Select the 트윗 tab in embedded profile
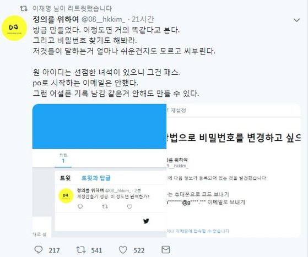 click(65, 178)
